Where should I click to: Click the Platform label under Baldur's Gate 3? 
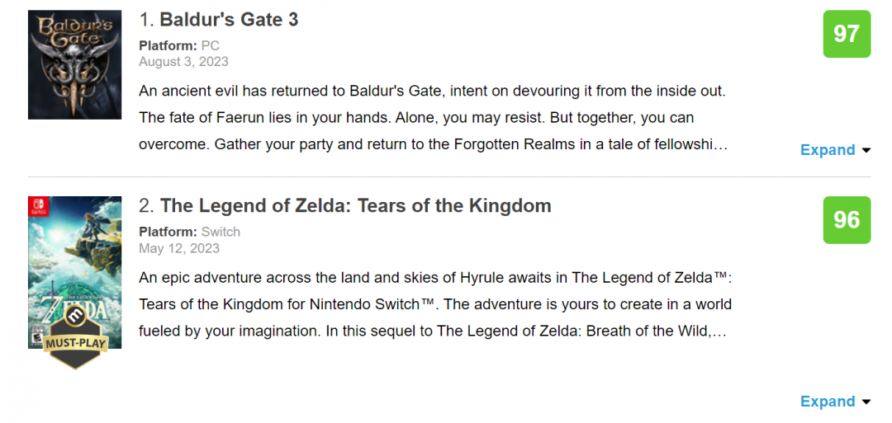point(168,46)
